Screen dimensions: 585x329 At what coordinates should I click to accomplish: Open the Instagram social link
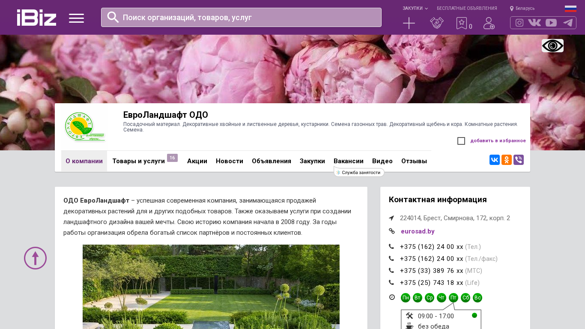[x=519, y=23]
